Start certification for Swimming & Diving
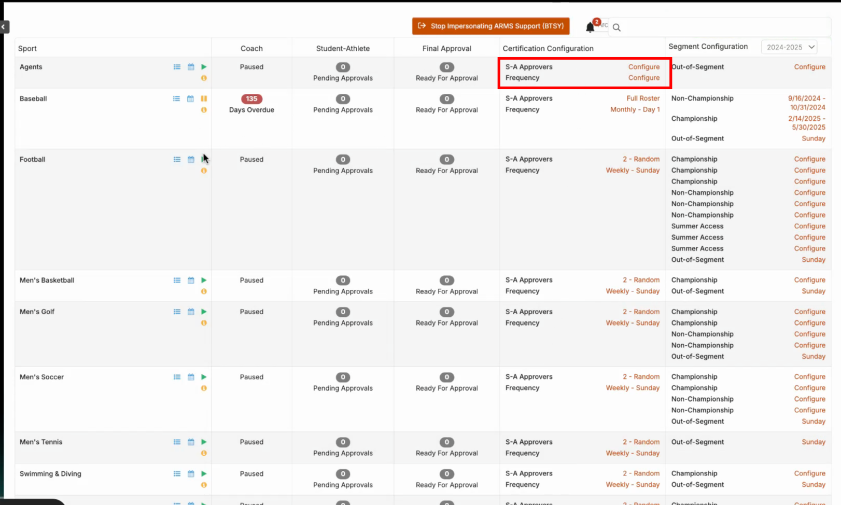841x505 pixels. 204,474
